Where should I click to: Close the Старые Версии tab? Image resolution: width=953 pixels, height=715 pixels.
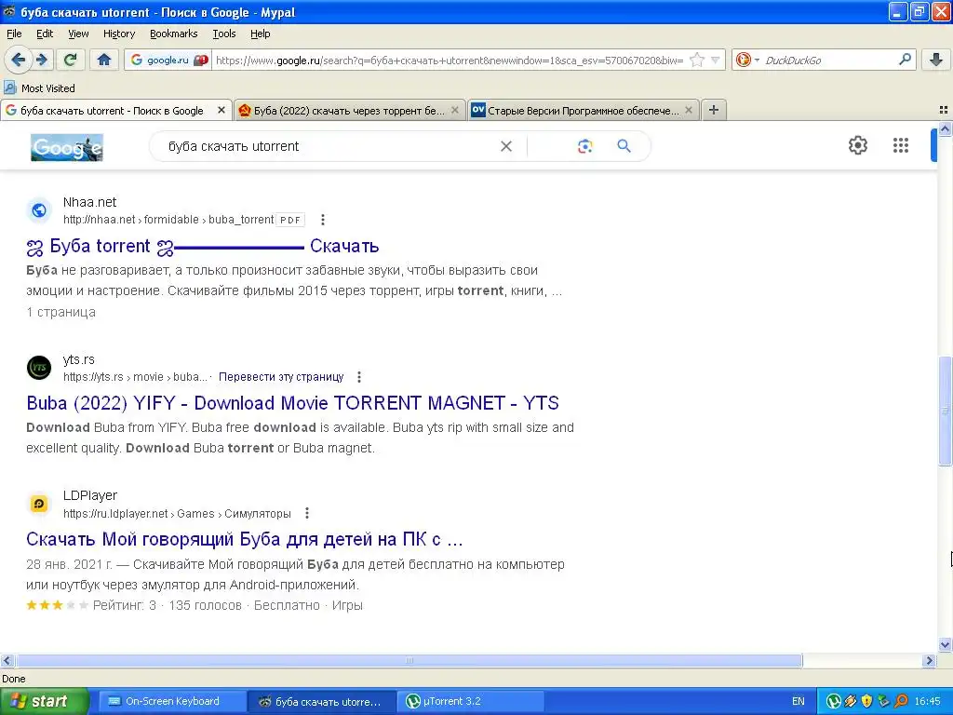[688, 110]
